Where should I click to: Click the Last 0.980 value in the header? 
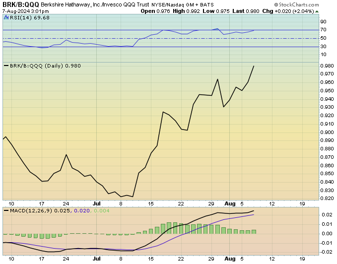(246, 11)
